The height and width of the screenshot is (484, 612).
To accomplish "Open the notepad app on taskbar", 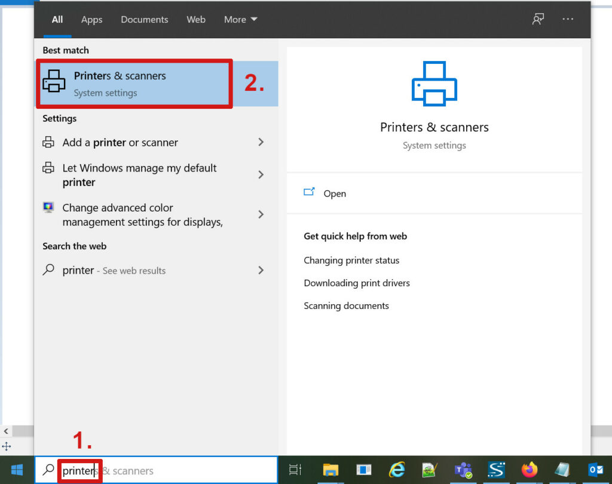I will (562, 470).
